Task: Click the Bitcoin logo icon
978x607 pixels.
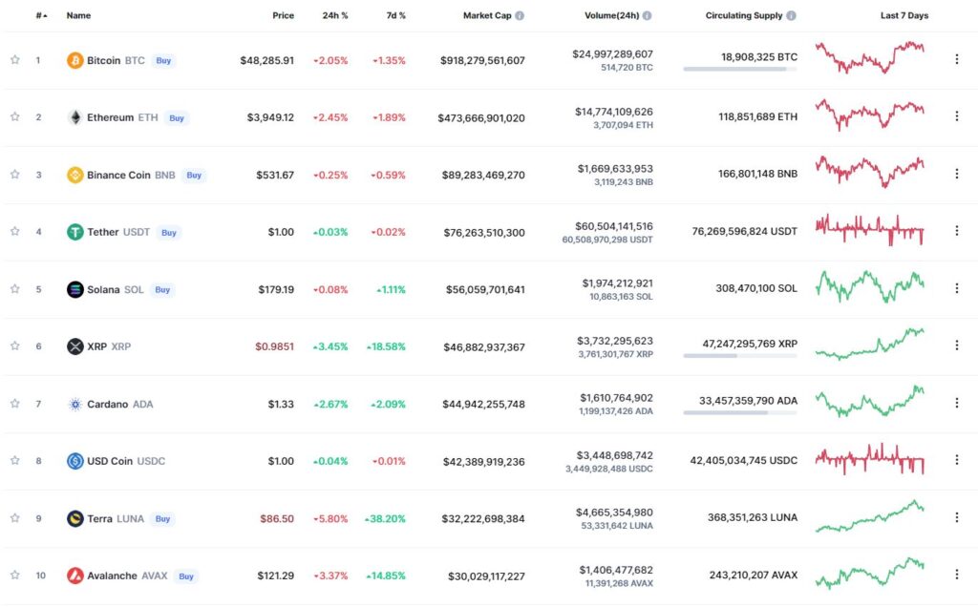Action: click(74, 60)
